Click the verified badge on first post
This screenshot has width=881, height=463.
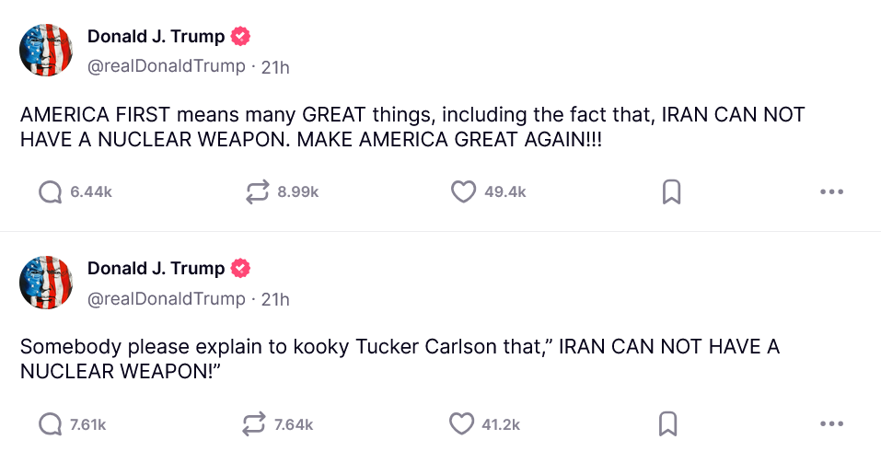point(240,37)
